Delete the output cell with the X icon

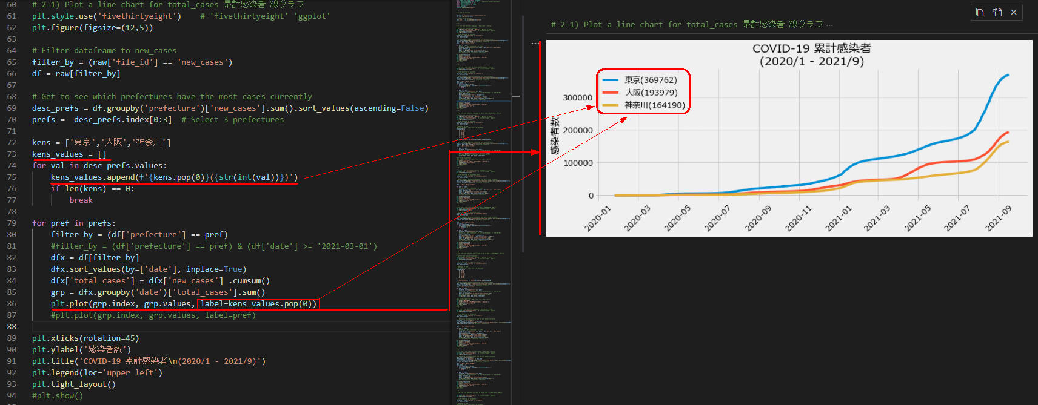pyautogui.click(x=1014, y=12)
